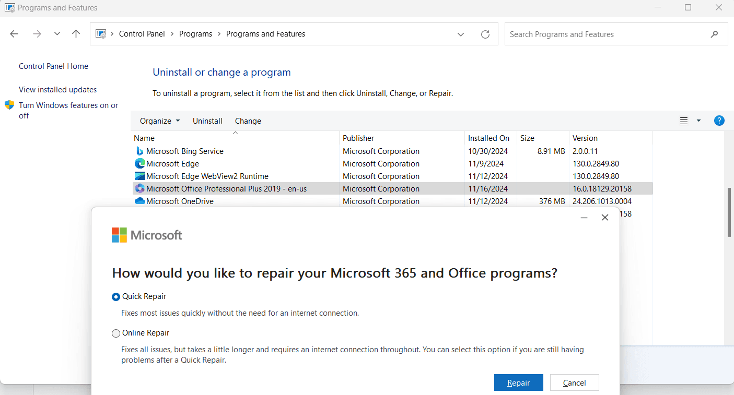
Task: Open the View installed updates link
Action: click(x=57, y=89)
